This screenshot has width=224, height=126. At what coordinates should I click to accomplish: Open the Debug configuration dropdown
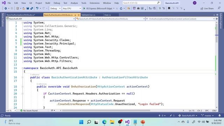pyautogui.click(x=55, y=8)
